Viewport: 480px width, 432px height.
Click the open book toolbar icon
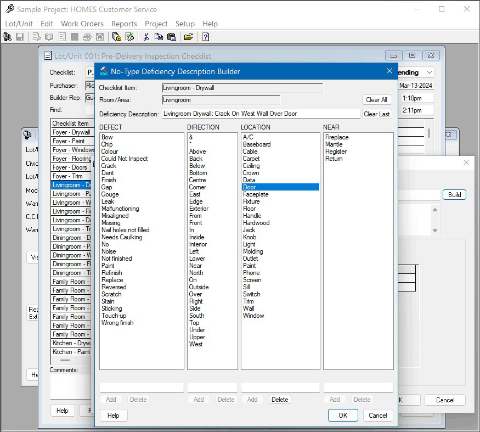pyautogui.click(x=49, y=37)
